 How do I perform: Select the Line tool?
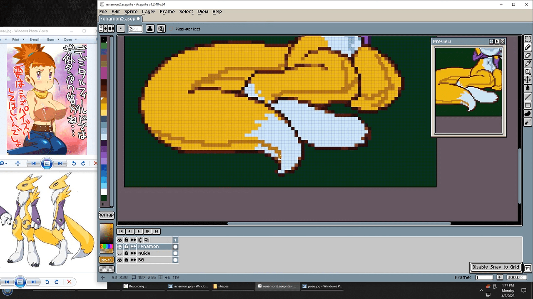(x=528, y=97)
